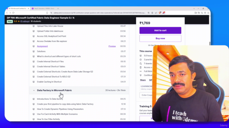Click the bookmark icon in address bar
This screenshot has width=229, height=128.
point(47,13)
